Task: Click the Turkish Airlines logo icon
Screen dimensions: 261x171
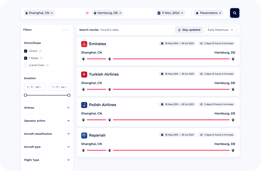Action: coord(84,74)
